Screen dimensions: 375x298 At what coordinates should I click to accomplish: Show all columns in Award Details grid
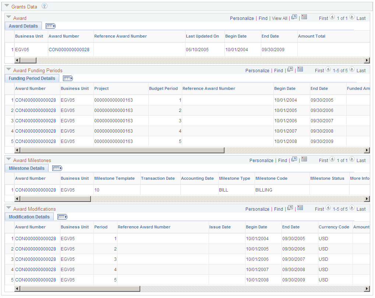(x=50, y=26)
